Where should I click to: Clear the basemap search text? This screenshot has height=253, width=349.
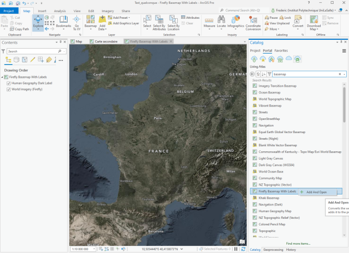pos(340,74)
